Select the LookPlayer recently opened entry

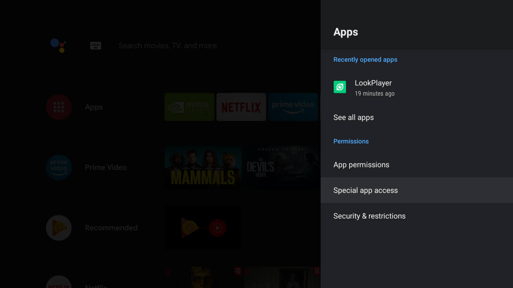373,87
